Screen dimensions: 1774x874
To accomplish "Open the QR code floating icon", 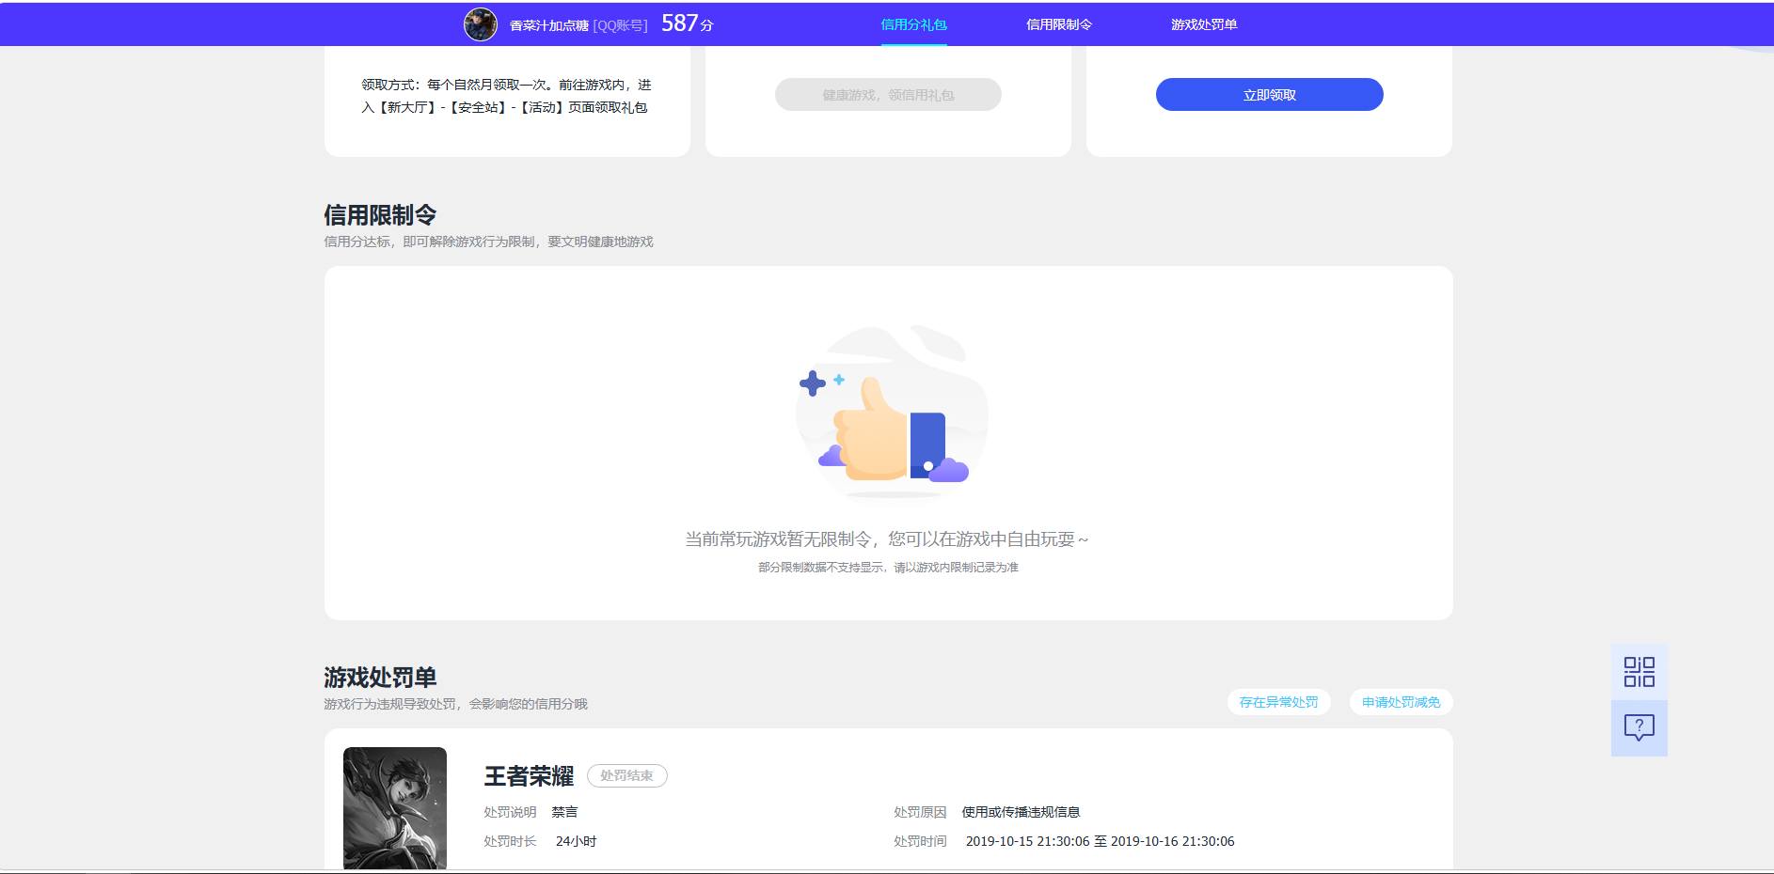I will [x=1639, y=672].
